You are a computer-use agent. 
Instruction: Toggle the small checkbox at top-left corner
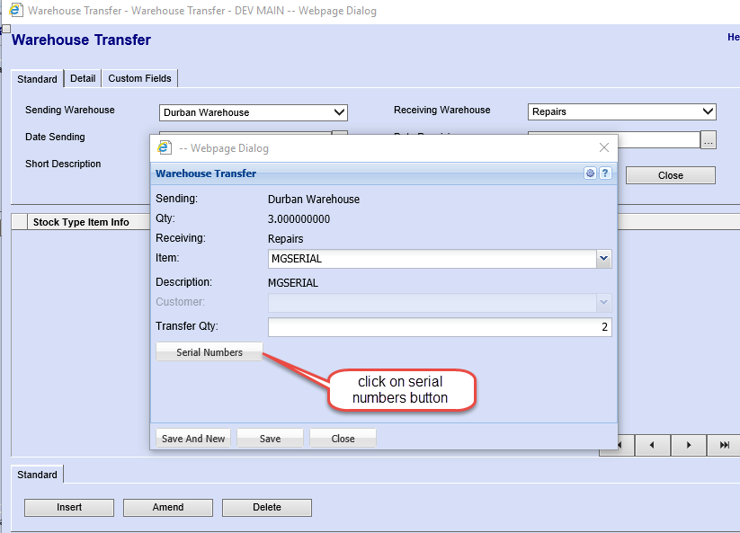[x=5, y=30]
